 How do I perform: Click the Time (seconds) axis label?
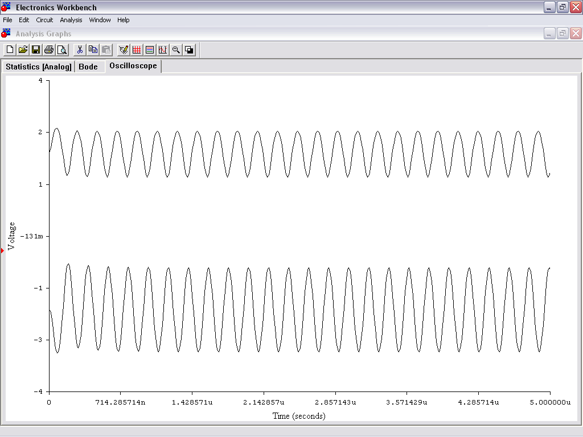click(x=299, y=416)
